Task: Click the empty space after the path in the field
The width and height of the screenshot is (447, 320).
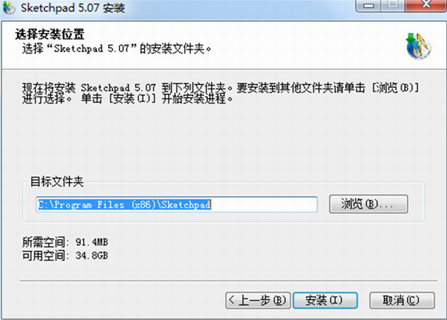Action: (x=263, y=204)
